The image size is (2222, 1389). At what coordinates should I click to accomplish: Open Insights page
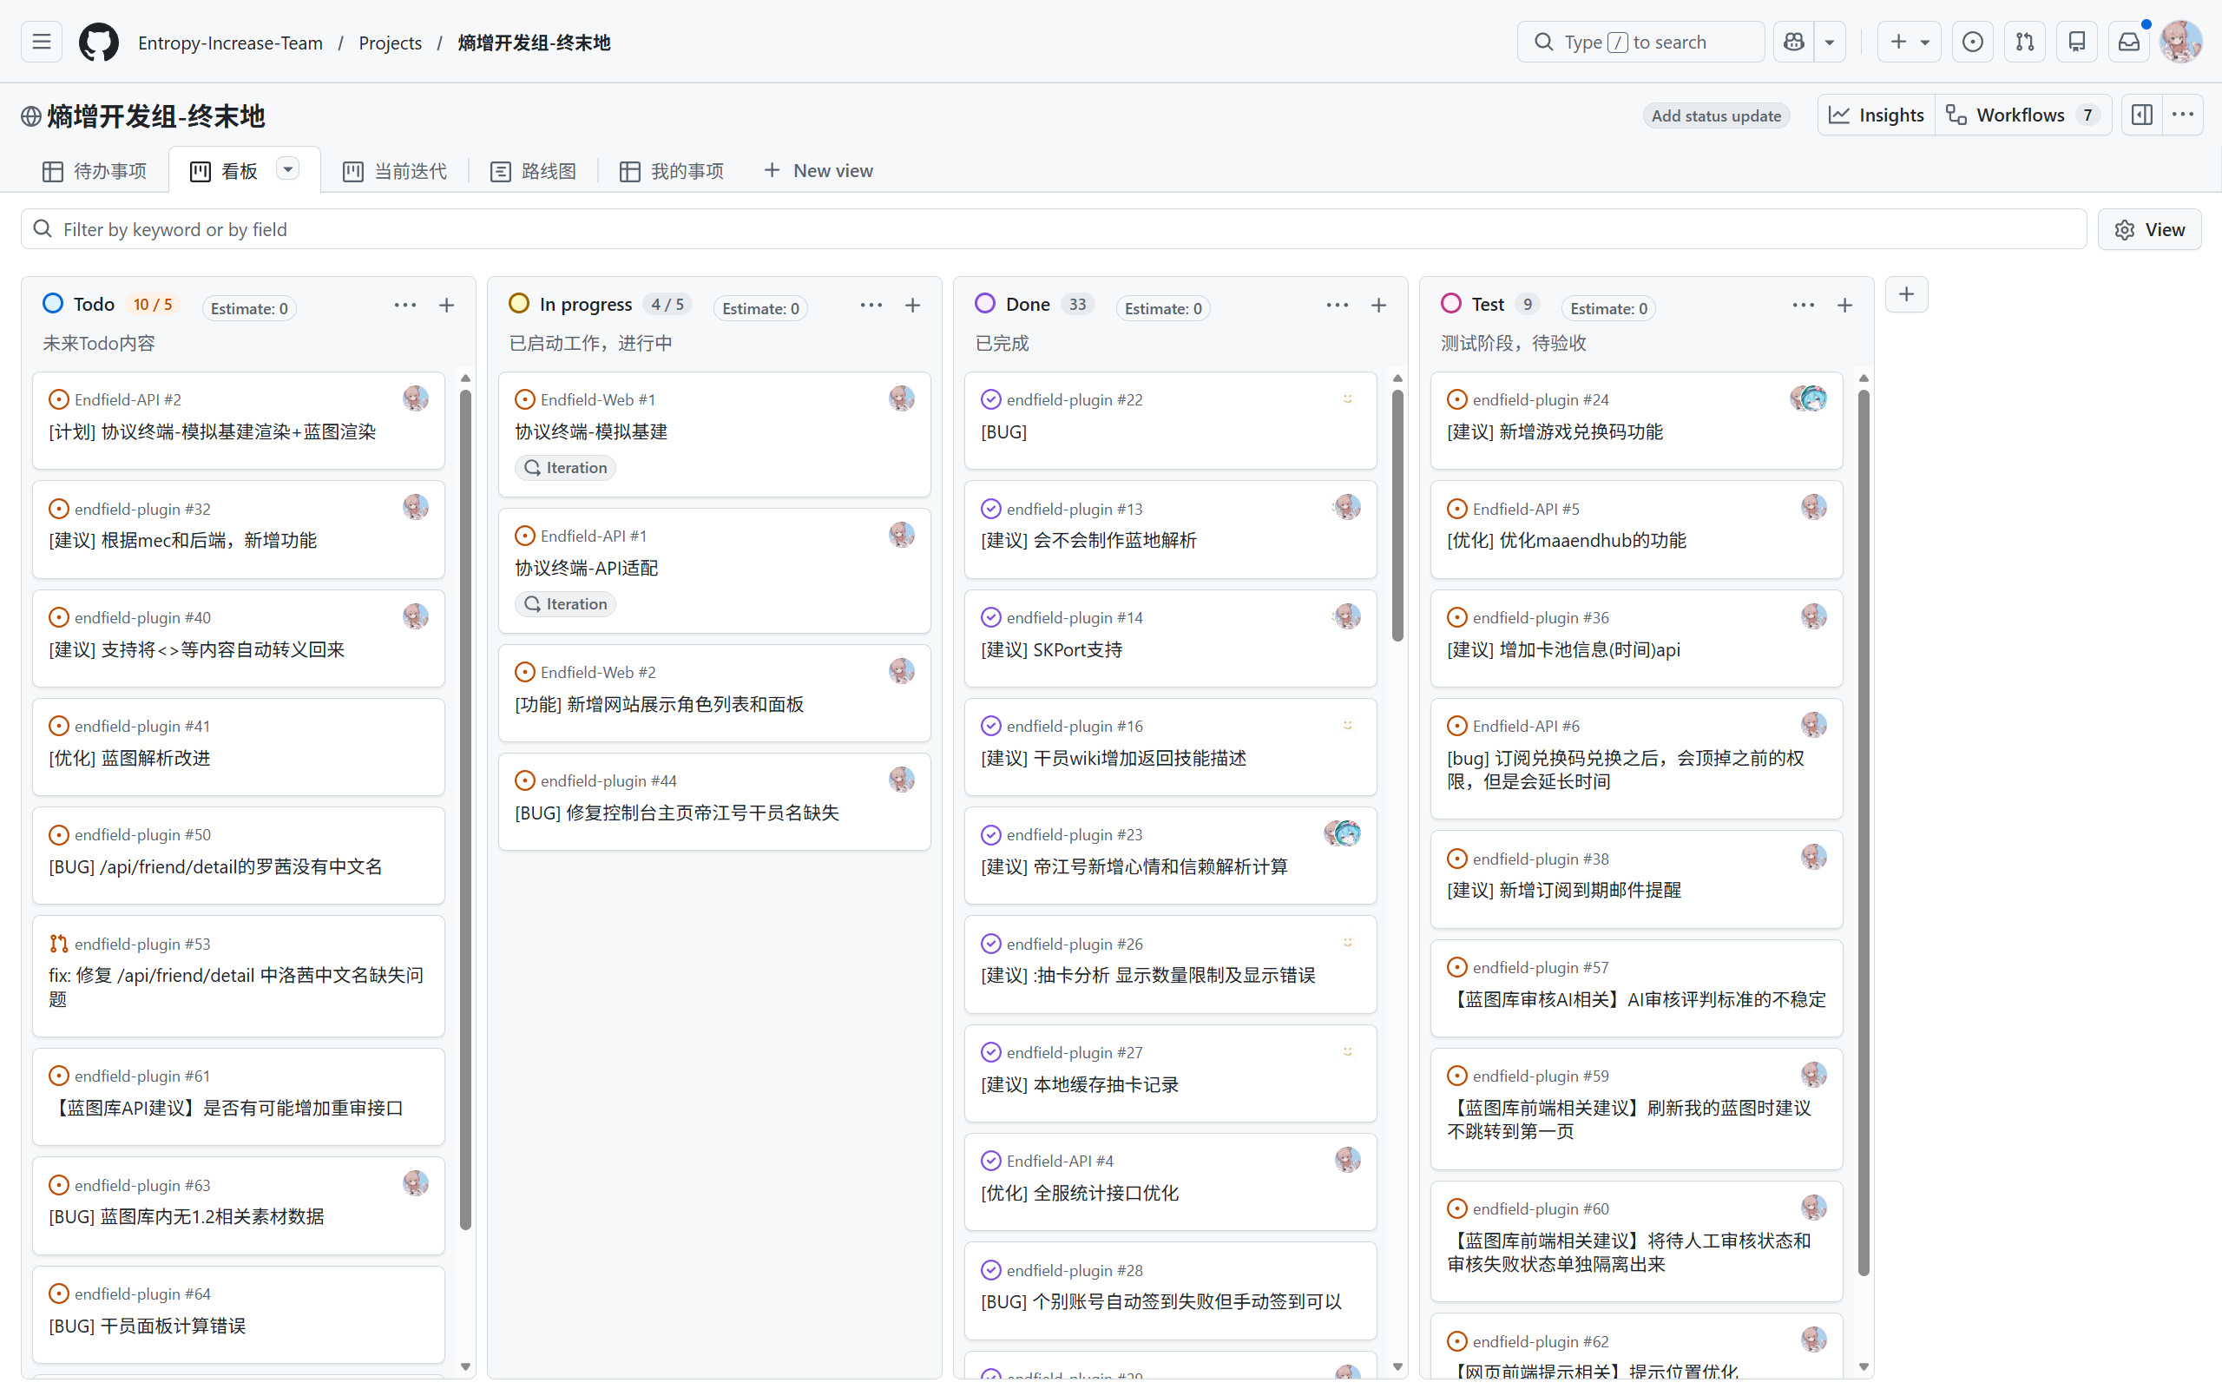[x=1876, y=115]
